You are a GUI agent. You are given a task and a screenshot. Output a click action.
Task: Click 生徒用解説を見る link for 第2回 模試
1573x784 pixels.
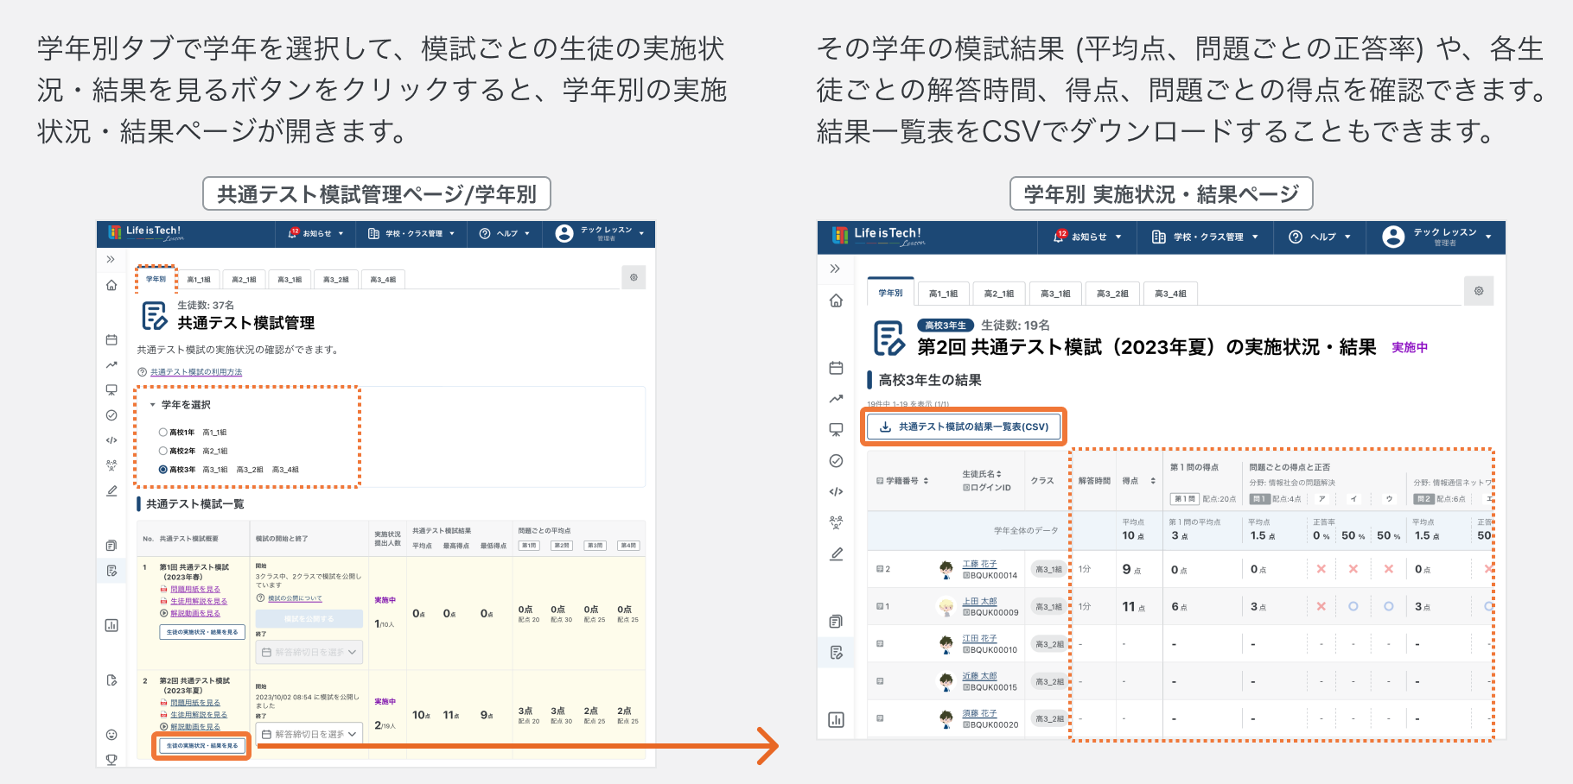click(x=199, y=715)
